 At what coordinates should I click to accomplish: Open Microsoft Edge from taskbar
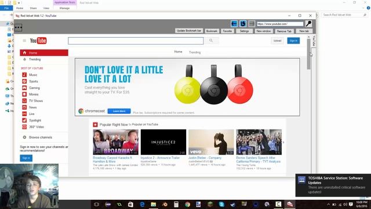click(142, 204)
